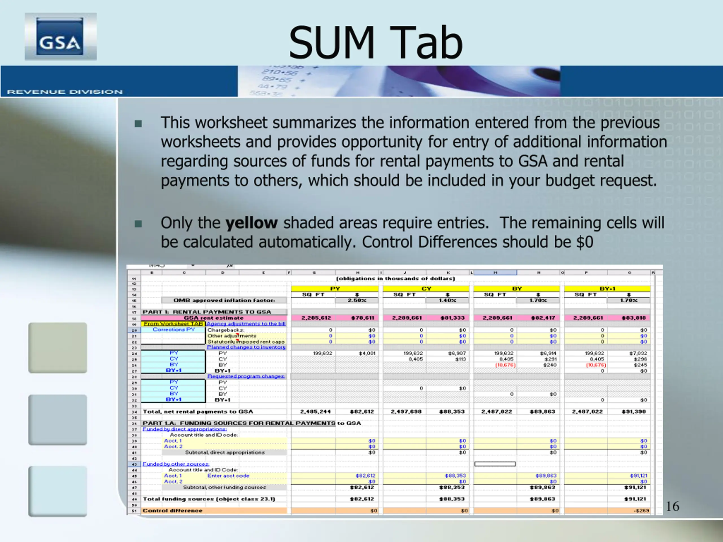Screen dimensions: 723x542
Task: Click the '$7,032' cell under BY+1
Action: tap(629, 353)
